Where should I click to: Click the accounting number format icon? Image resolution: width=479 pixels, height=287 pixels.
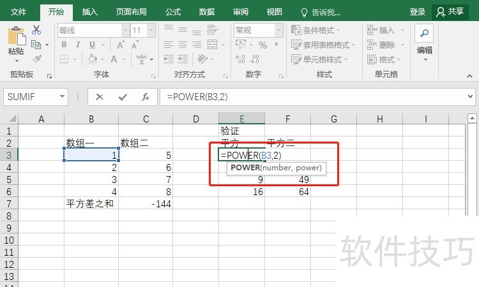pyautogui.click(x=241, y=45)
